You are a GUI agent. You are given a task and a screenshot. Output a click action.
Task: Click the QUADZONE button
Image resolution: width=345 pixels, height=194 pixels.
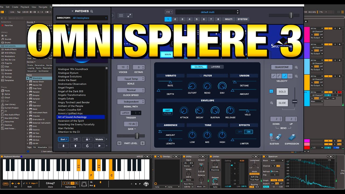[x=282, y=67]
